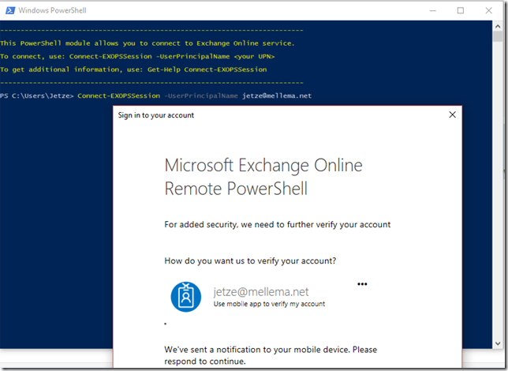Click the 'Windows PowerShell' window title text
The width and height of the screenshot is (508, 371).
click(52, 10)
